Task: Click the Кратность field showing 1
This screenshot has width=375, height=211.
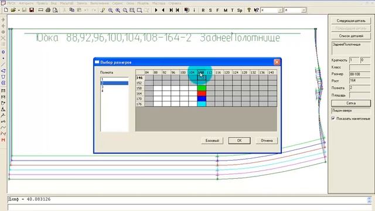Action: tap(354, 60)
